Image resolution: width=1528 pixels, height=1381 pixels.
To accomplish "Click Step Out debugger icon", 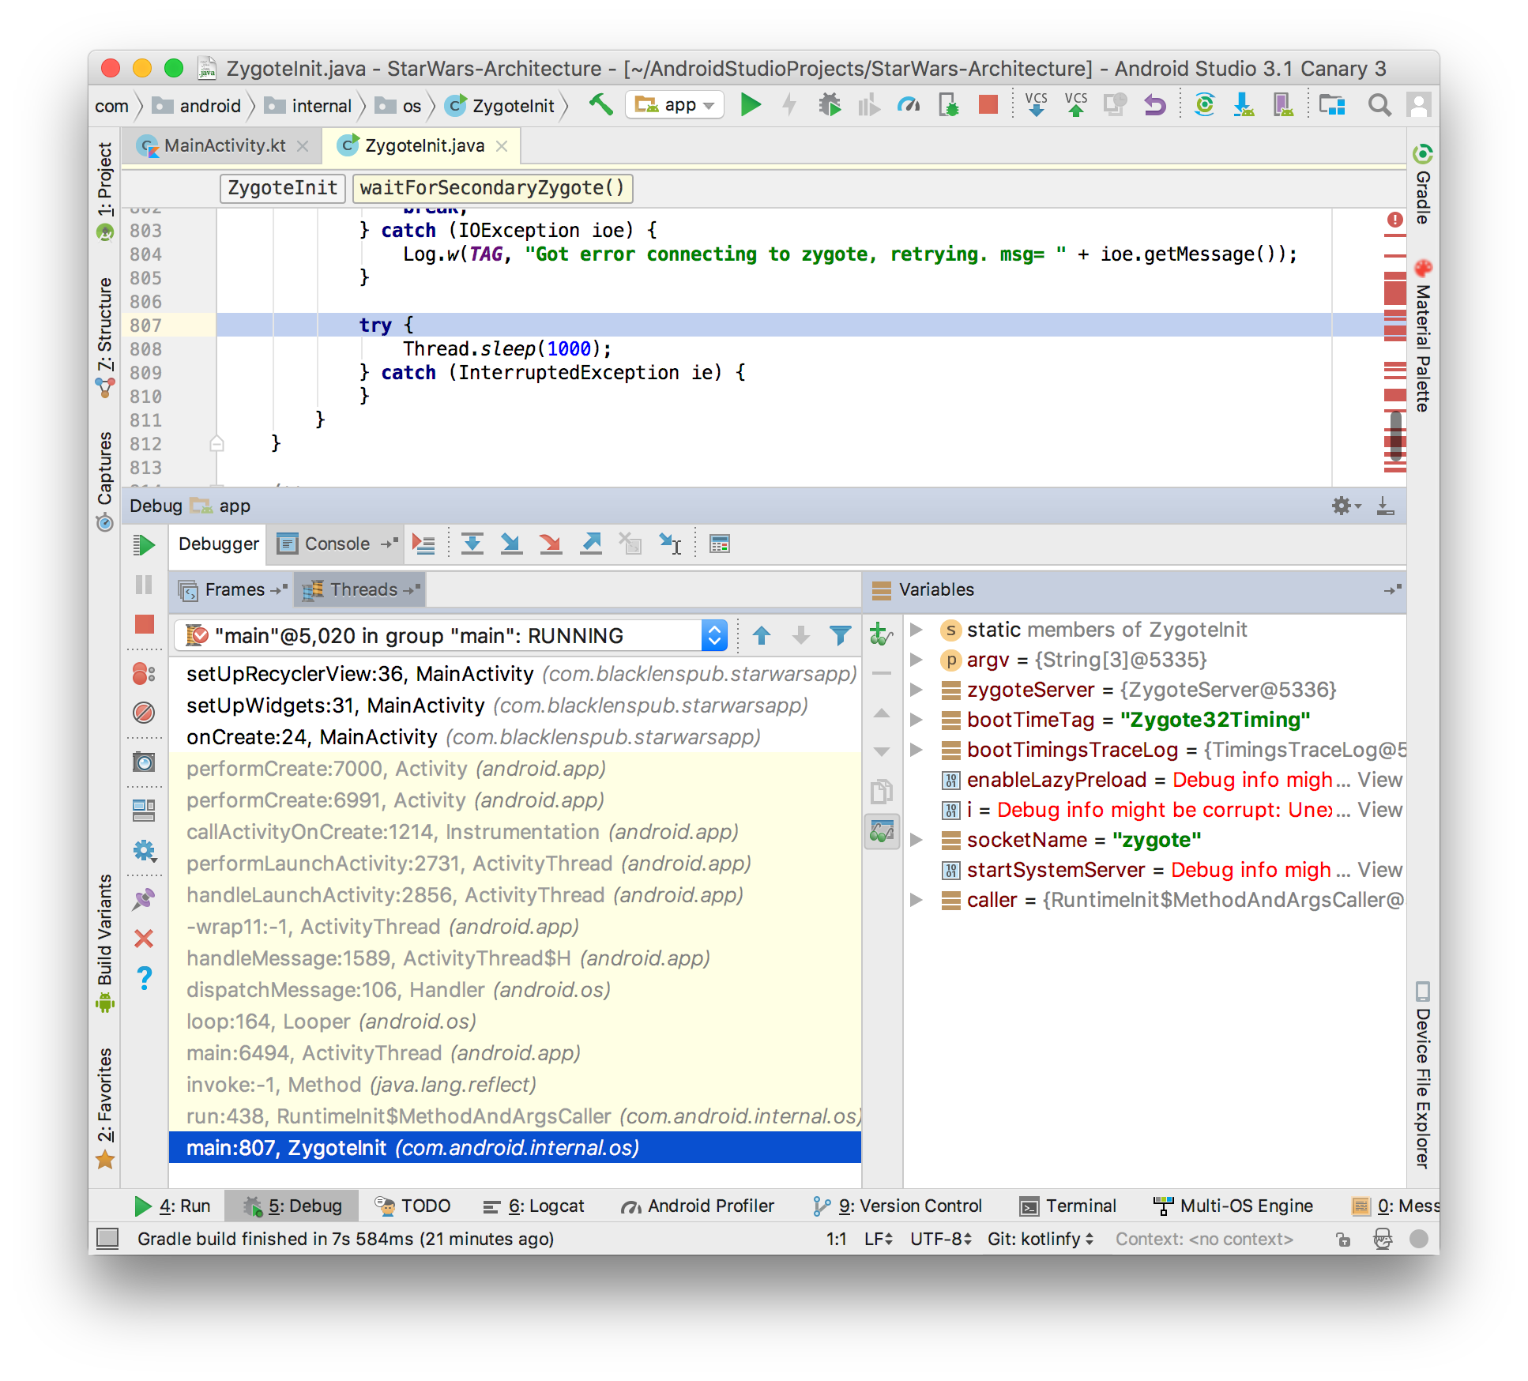I will click(x=590, y=544).
